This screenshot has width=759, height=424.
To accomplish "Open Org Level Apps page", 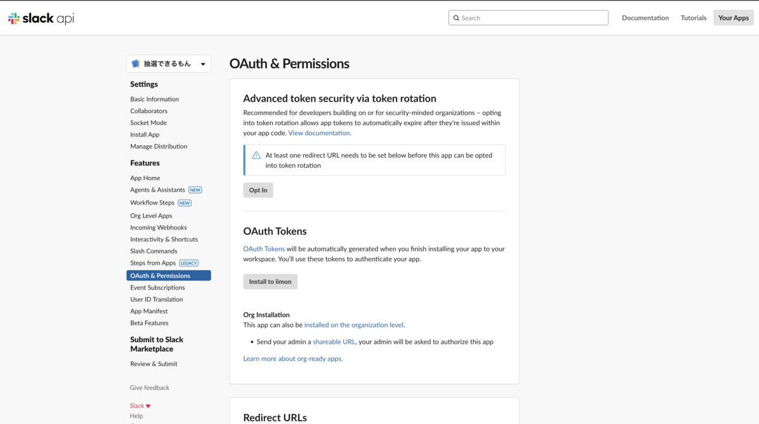I will 151,216.
